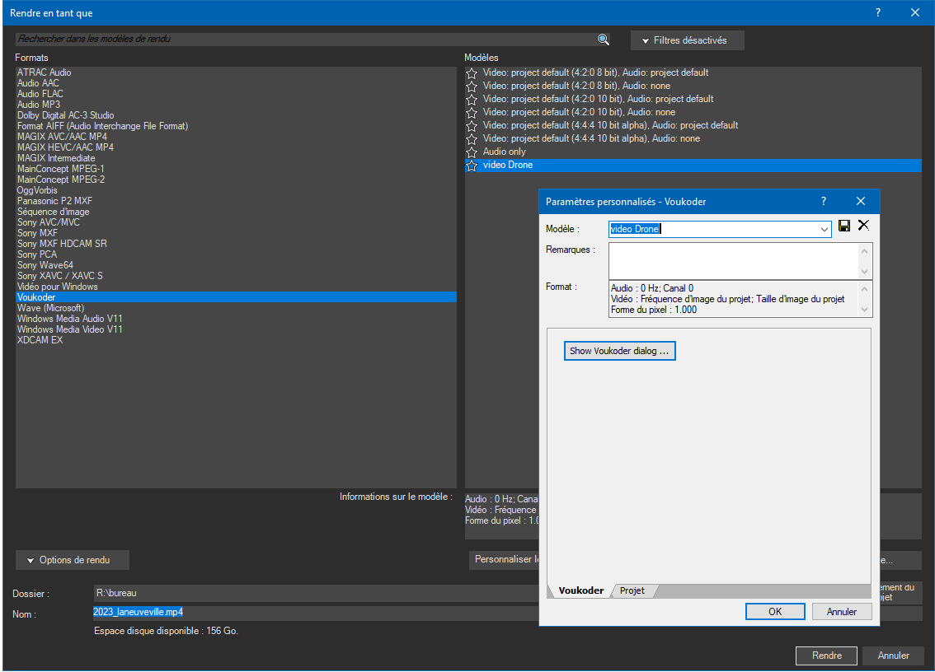
Task: Star the 4:2:0 8 bit Audio none template
Action: click(x=472, y=86)
